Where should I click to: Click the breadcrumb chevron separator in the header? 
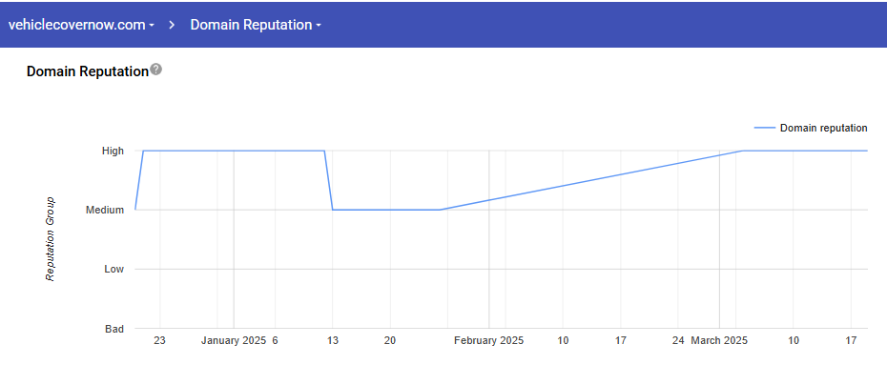173,25
